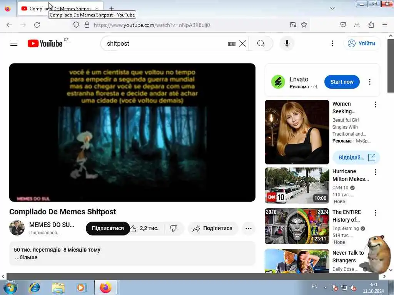This screenshot has height=295, width=394.
Task: Dislike the video
Action: pos(174,228)
